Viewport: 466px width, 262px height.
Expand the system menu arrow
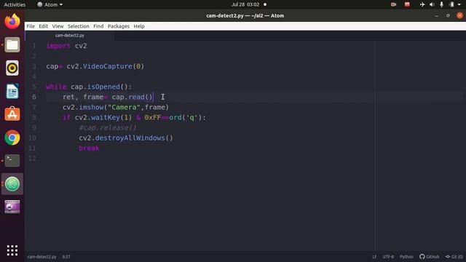(x=459, y=4)
